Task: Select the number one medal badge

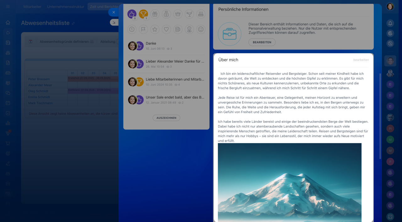Action: point(132,29)
